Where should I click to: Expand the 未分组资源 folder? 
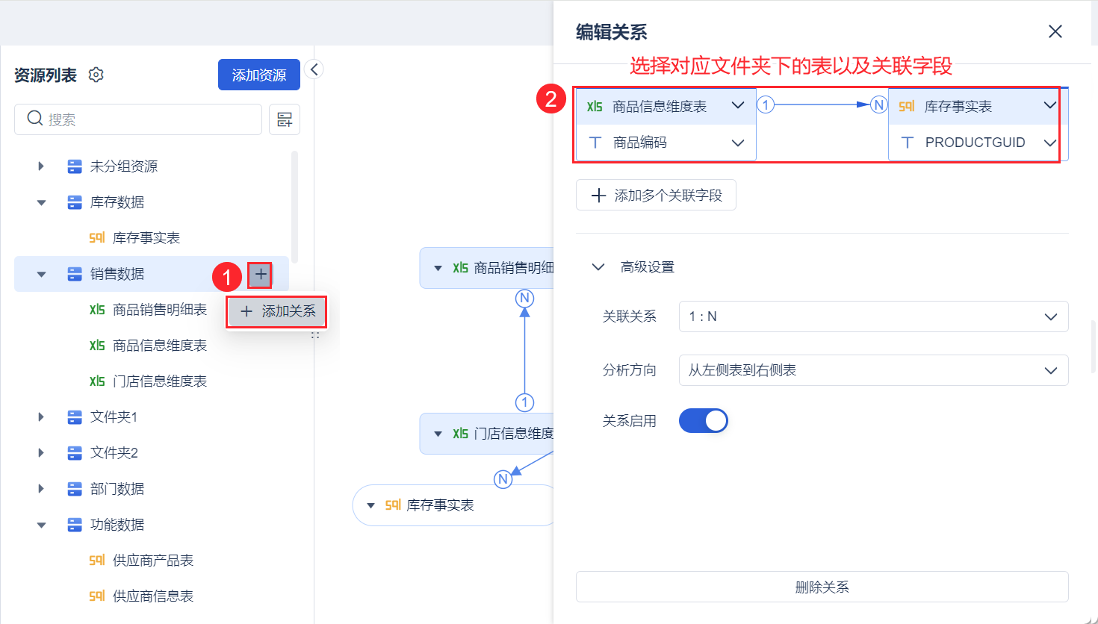(x=41, y=166)
